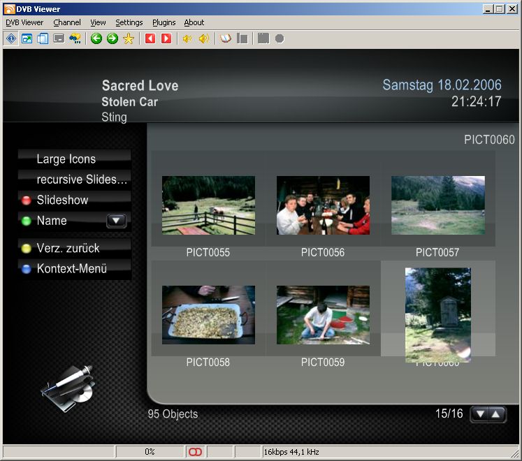Click the open book icon in toolbar
Viewport: 522px width, 461px height.
225,38
